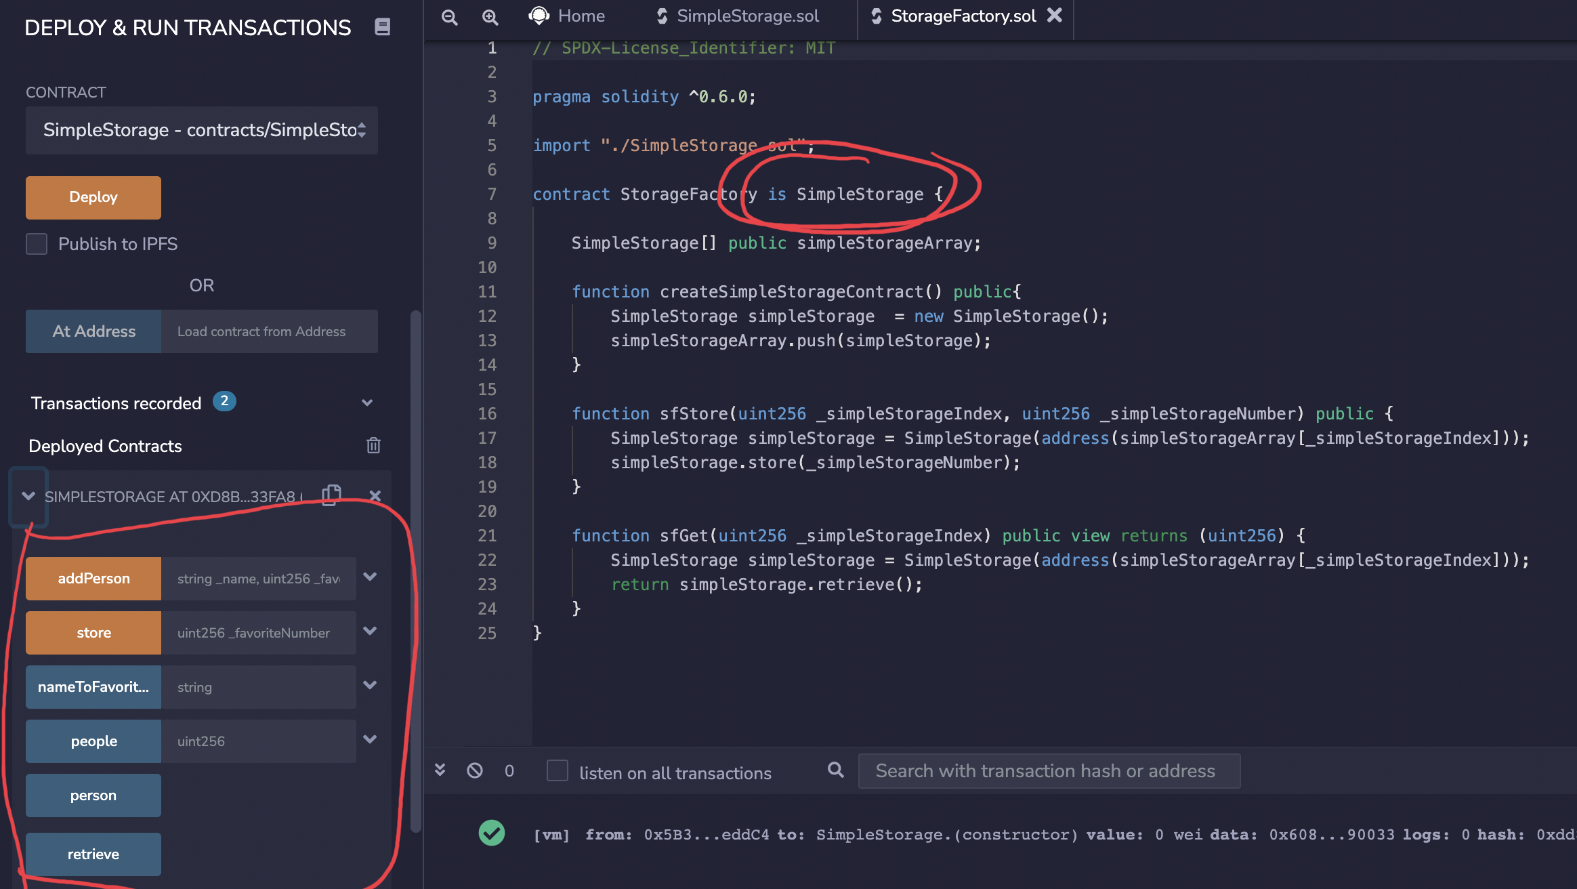The height and width of the screenshot is (889, 1577).
Task: Toggle listen on all transactions
Action: (557, 770)
